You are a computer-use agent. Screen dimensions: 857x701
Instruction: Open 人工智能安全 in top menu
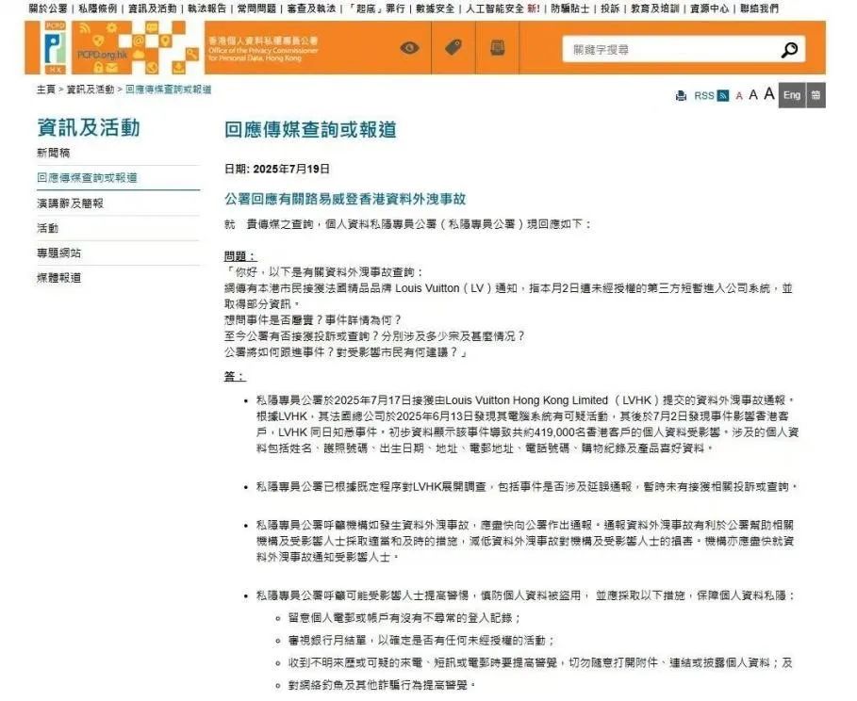tap(494, 8)
